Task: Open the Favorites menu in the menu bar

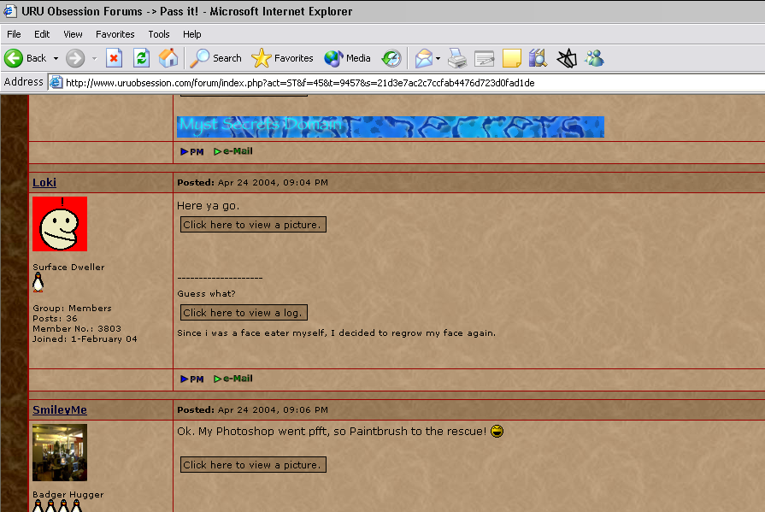Action: (x=115, y=34)
